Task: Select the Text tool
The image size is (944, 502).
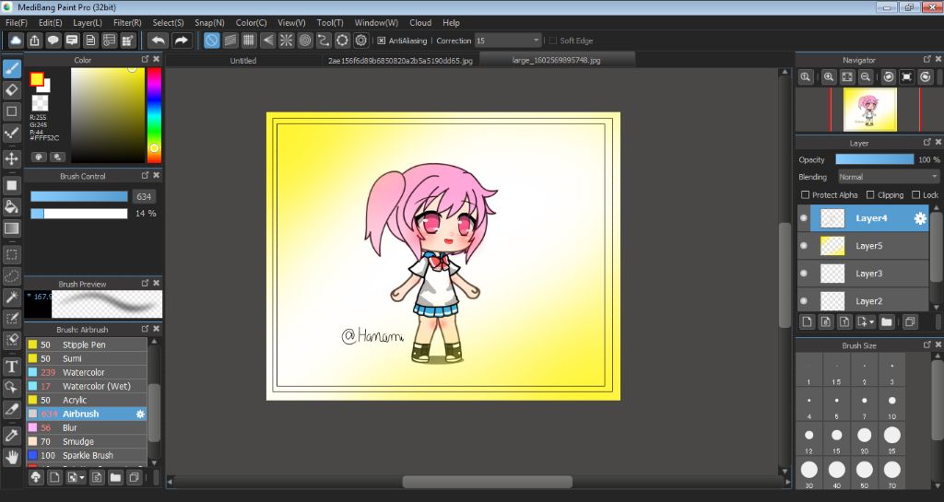Action: pyautogui.click(x=11, y=366)
